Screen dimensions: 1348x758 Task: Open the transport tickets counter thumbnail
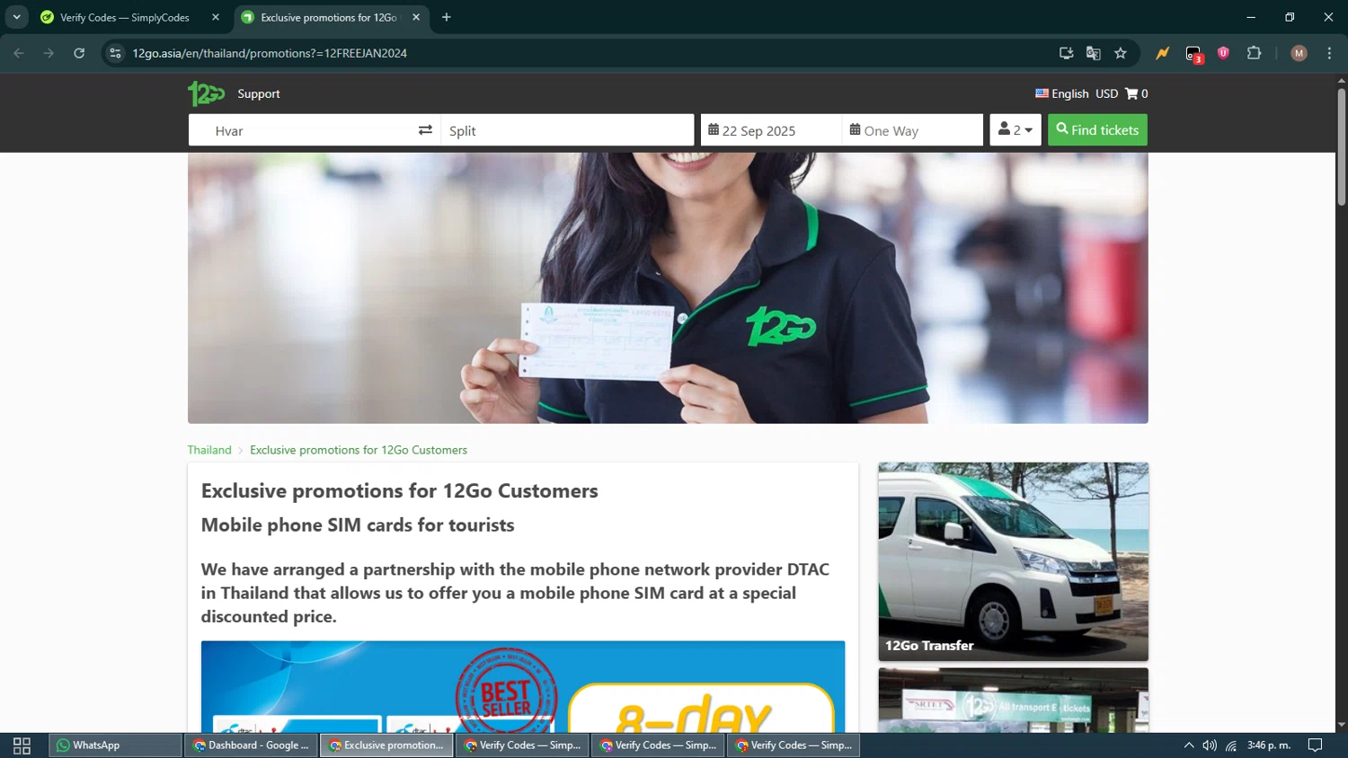[x=1013, y=700]
